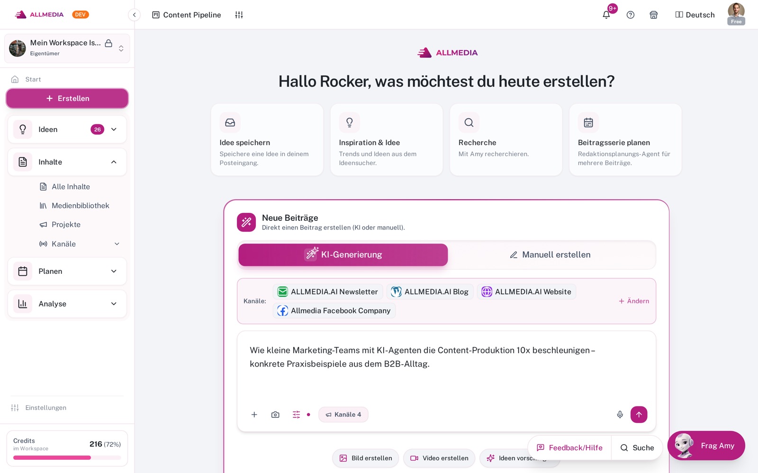Click the Beitragsserie planen calendar icon
The image size is (758, 473).
(588, 123)
